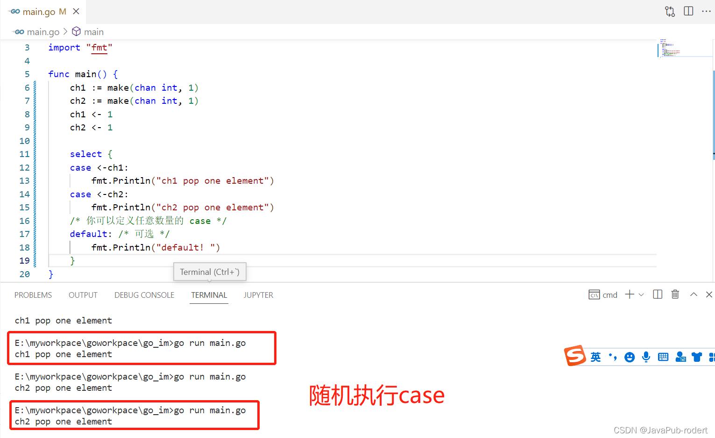Close the main.go editor tab
This screenshot has height=438, width=715.
pos(76,11)
